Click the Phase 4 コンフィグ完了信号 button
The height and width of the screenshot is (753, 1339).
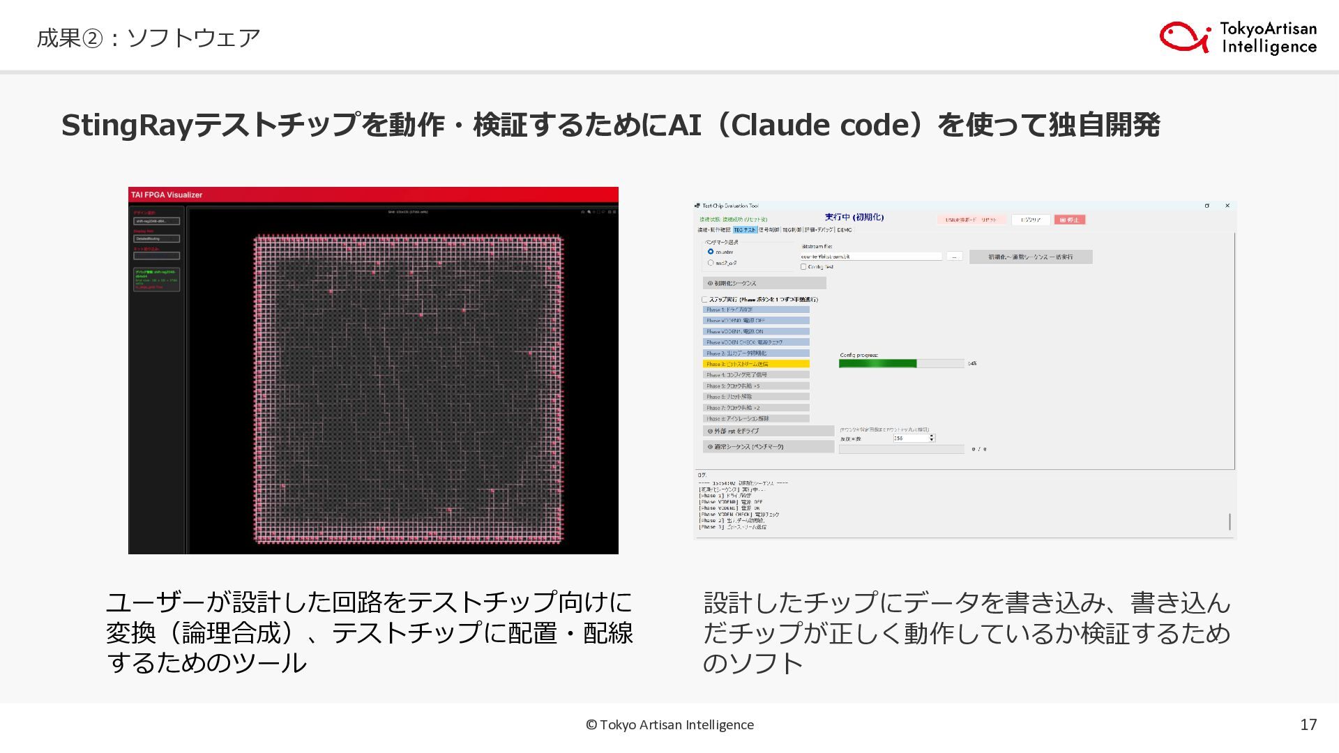point(756,375)
